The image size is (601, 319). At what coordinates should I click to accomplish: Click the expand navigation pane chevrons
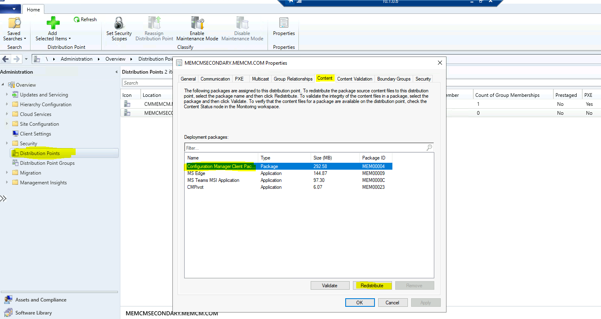(3, 199)
